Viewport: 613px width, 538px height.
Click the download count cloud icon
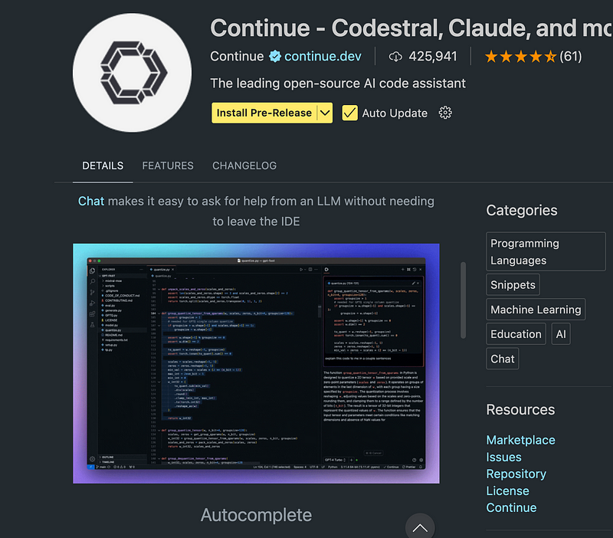(x=396, y=56)
